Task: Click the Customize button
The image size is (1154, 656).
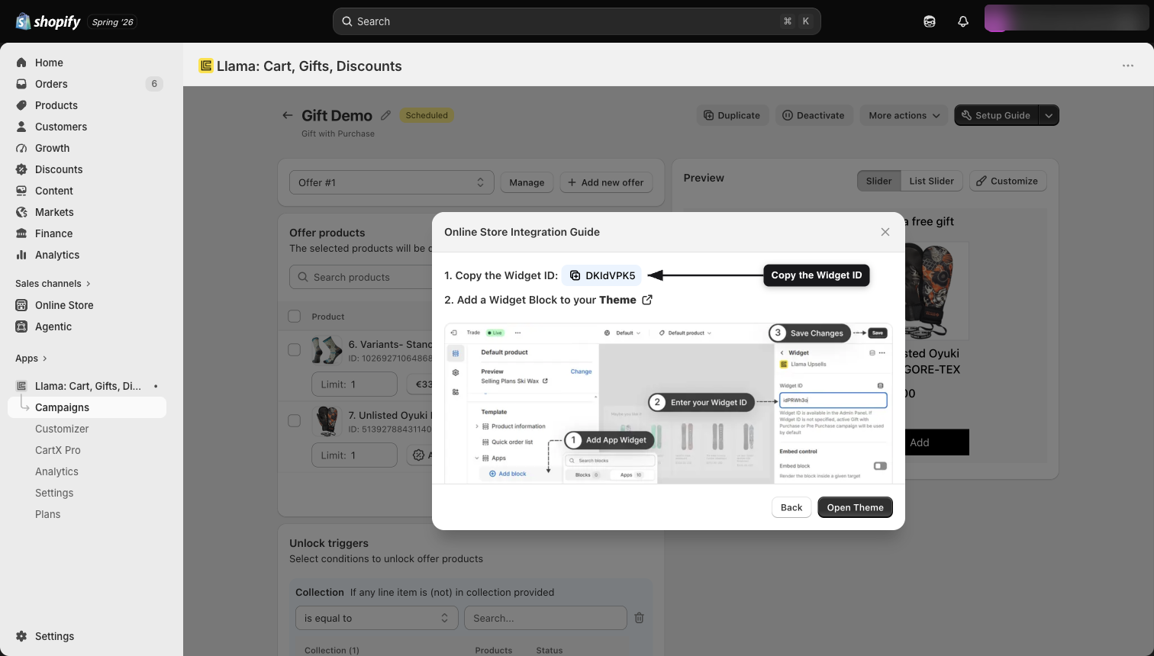Action: pyautogui.click(x=1007, y=181)
